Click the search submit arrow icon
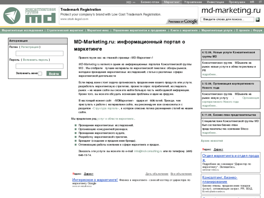 (257, 20)
